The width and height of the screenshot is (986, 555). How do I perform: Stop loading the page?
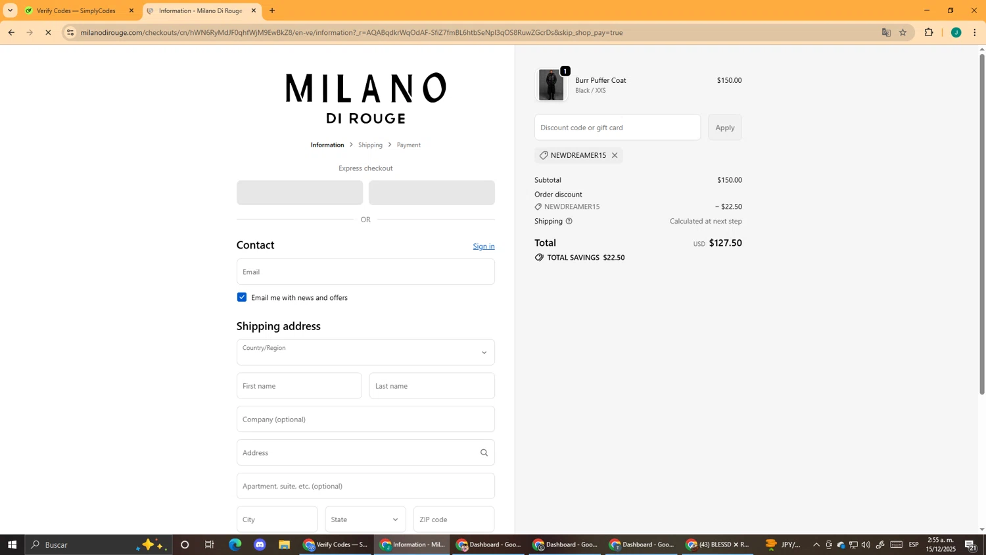point(48,32)
